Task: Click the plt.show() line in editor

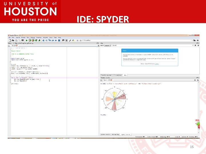Action: click(x=15, y=84)
